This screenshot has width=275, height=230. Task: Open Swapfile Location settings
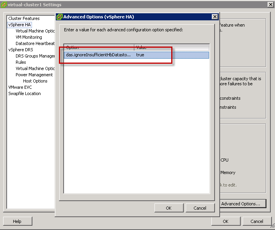point(25,93)
